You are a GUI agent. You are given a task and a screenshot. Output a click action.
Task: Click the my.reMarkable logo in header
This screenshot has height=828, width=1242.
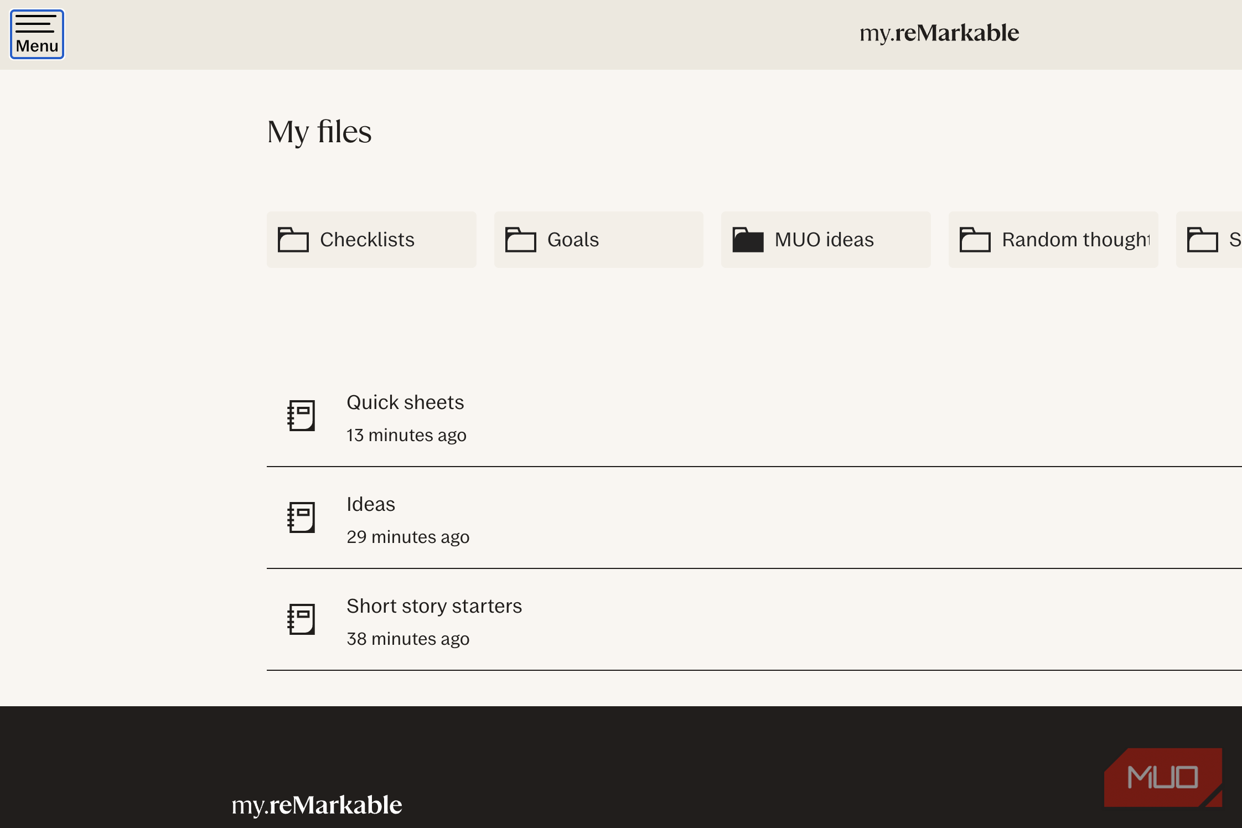click(x=939, y=33)
